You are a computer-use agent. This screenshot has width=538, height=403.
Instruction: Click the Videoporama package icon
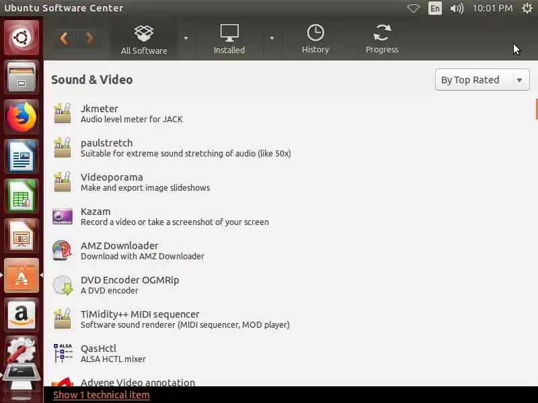[x=63, y=181]
